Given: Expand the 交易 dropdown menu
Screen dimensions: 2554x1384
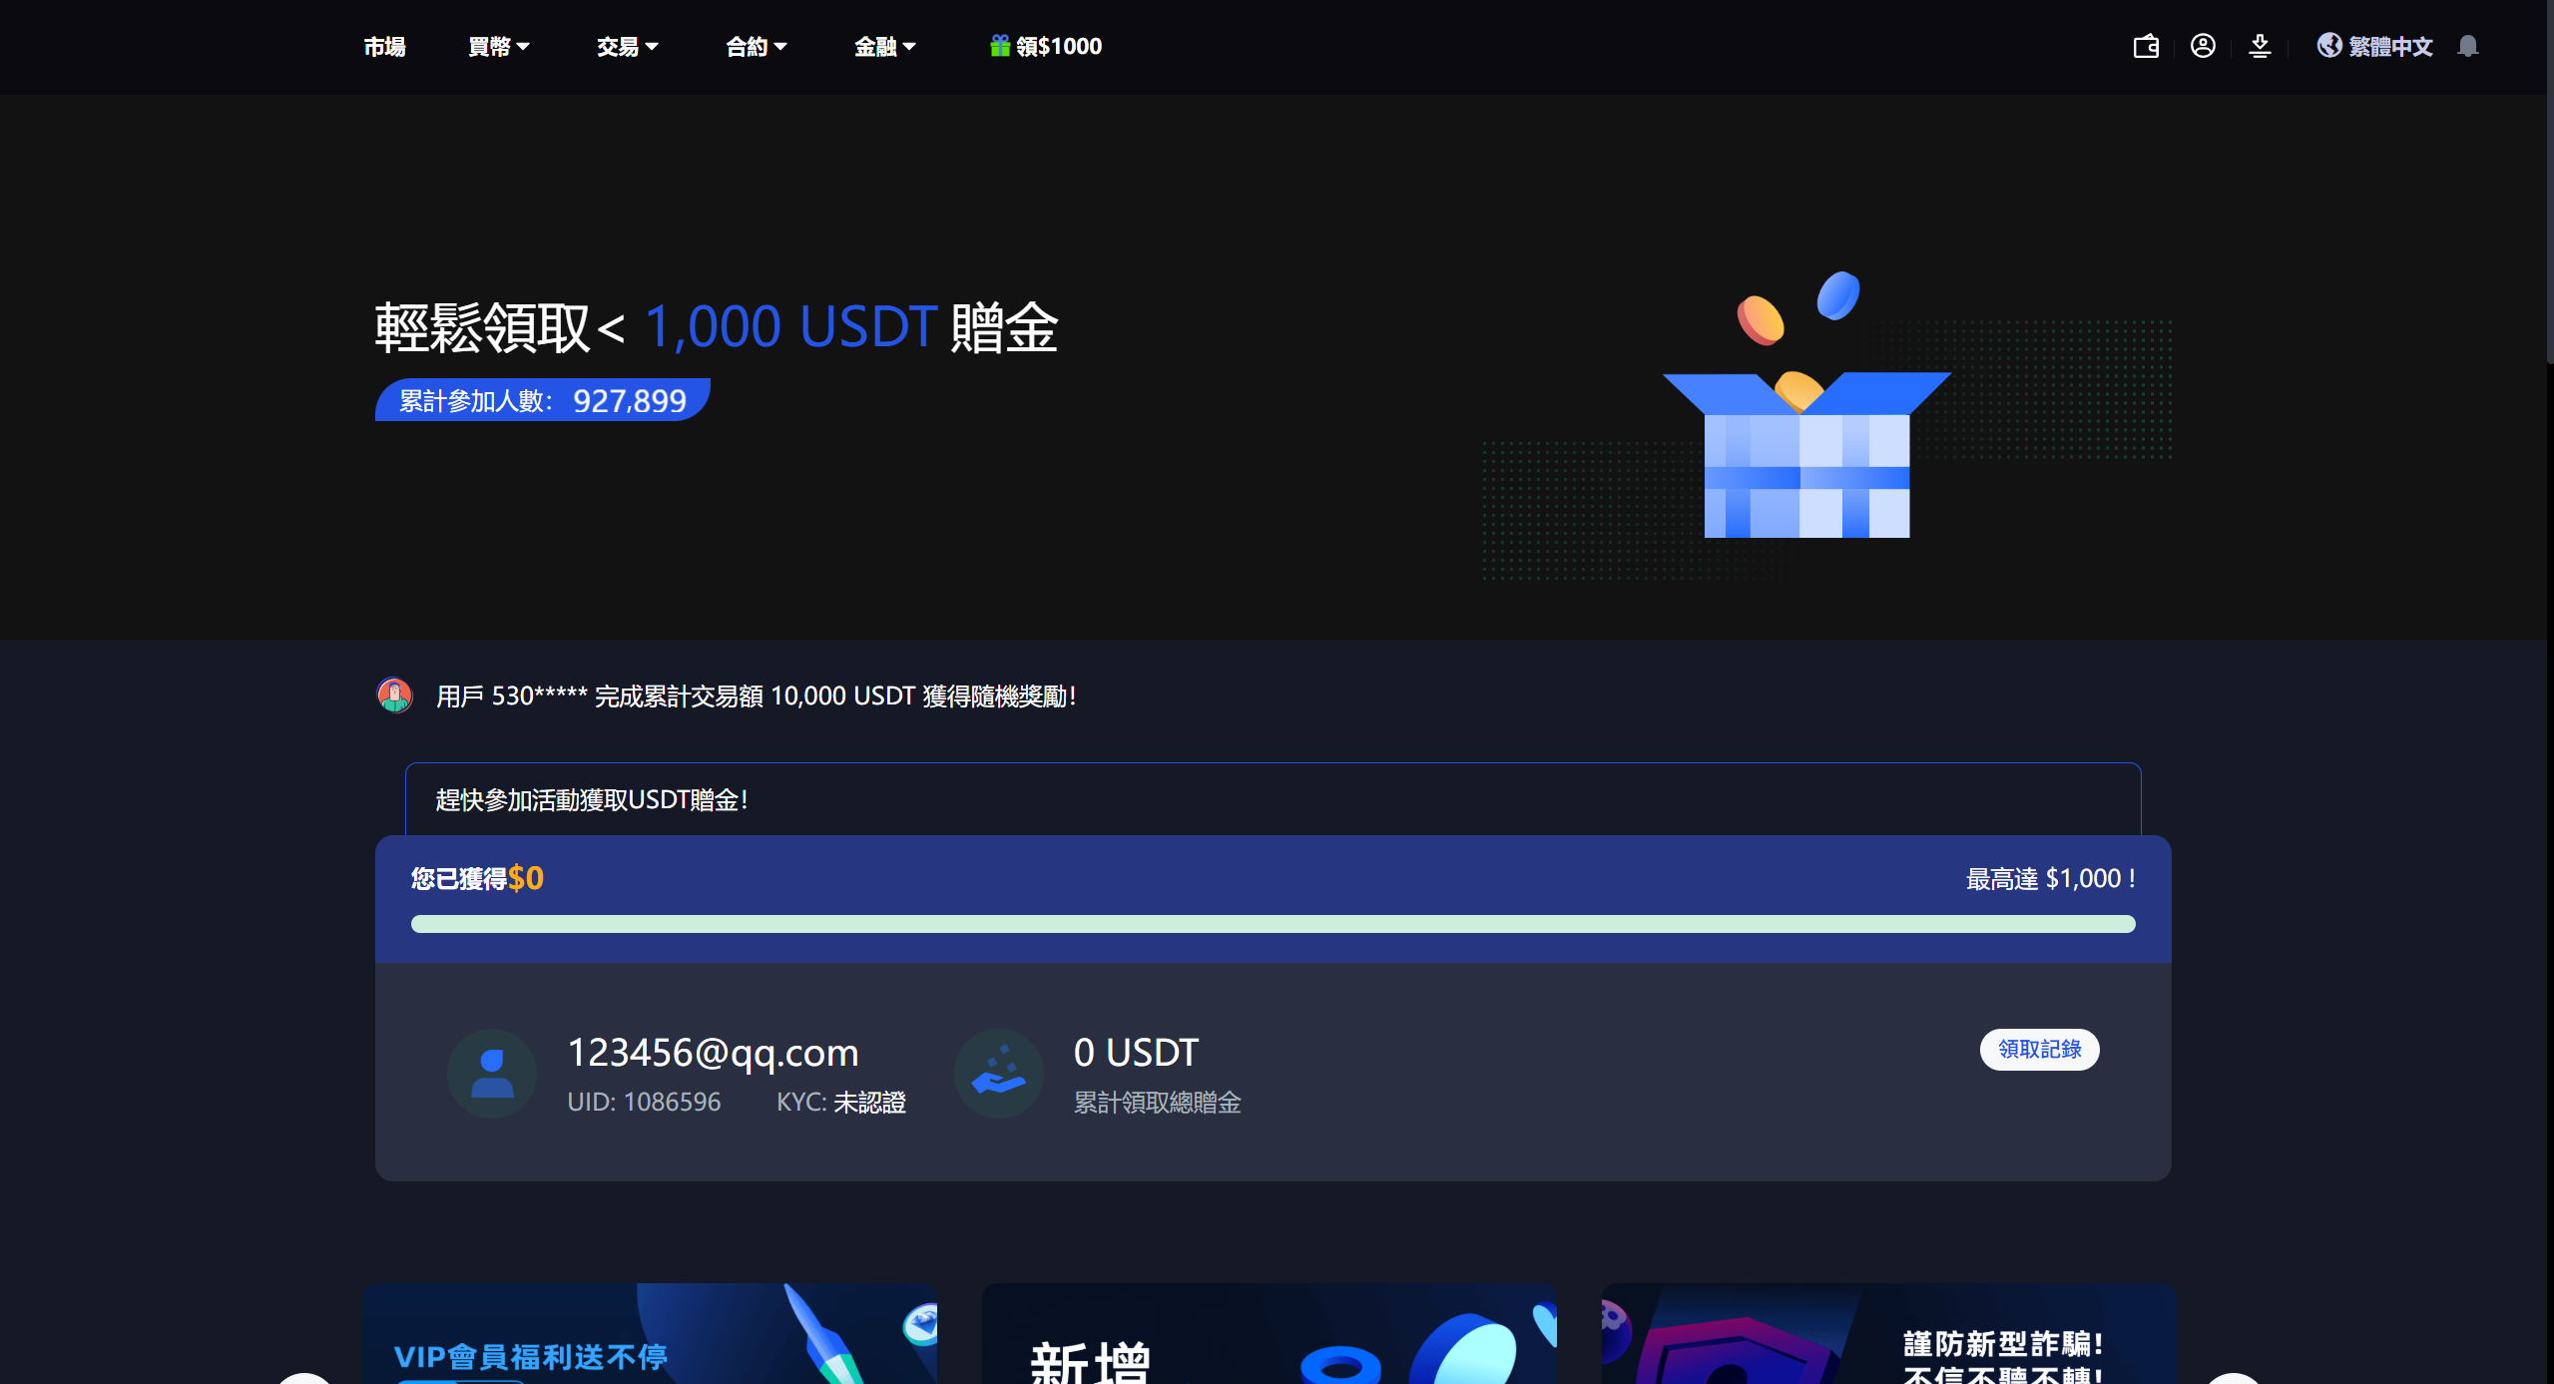Looking at the screenshot, I should coord(627,47).
